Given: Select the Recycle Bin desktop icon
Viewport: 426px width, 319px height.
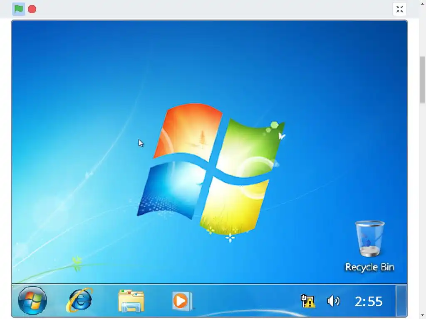Looking at the screenshot, I should (370, 239).
